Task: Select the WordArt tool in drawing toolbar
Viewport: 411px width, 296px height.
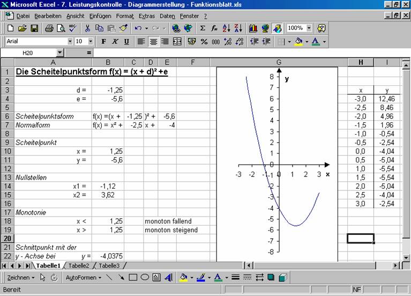Action: pyautogui.click(x=168, y=277)
